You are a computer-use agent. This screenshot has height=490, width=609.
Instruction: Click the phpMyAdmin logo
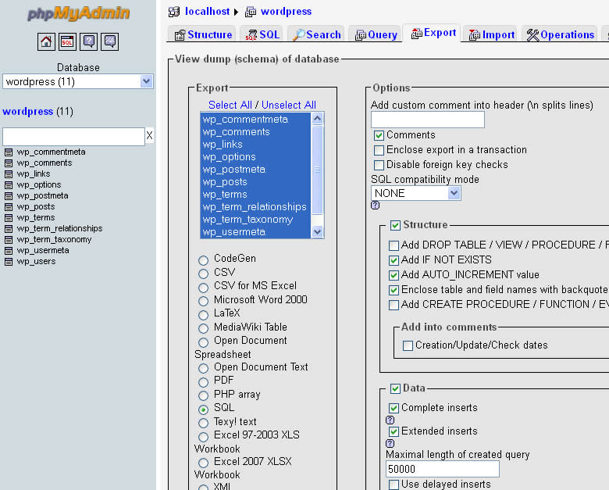[x=78, y=13]
